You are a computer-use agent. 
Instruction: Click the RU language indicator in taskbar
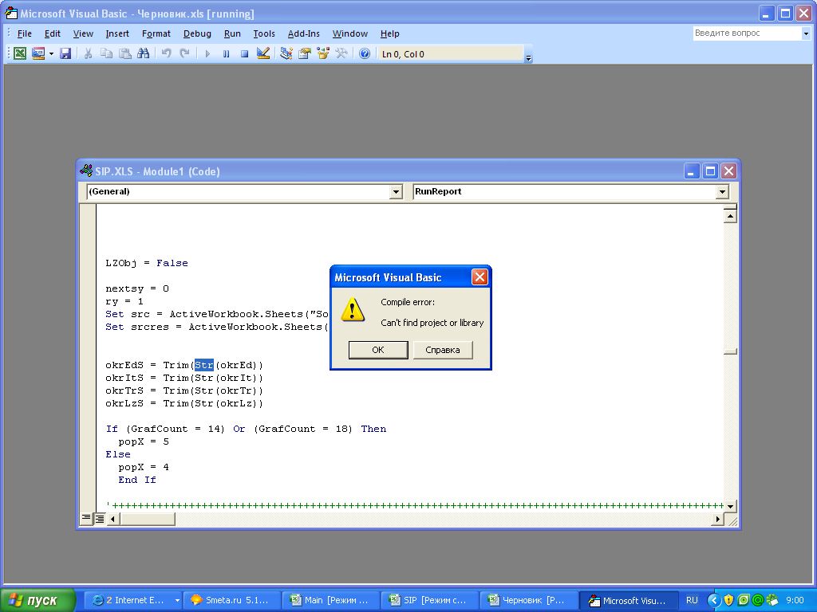point(692,600)
